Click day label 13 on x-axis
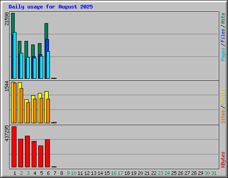This screenshot has height=178, width=228. click(x=94, y=173)
